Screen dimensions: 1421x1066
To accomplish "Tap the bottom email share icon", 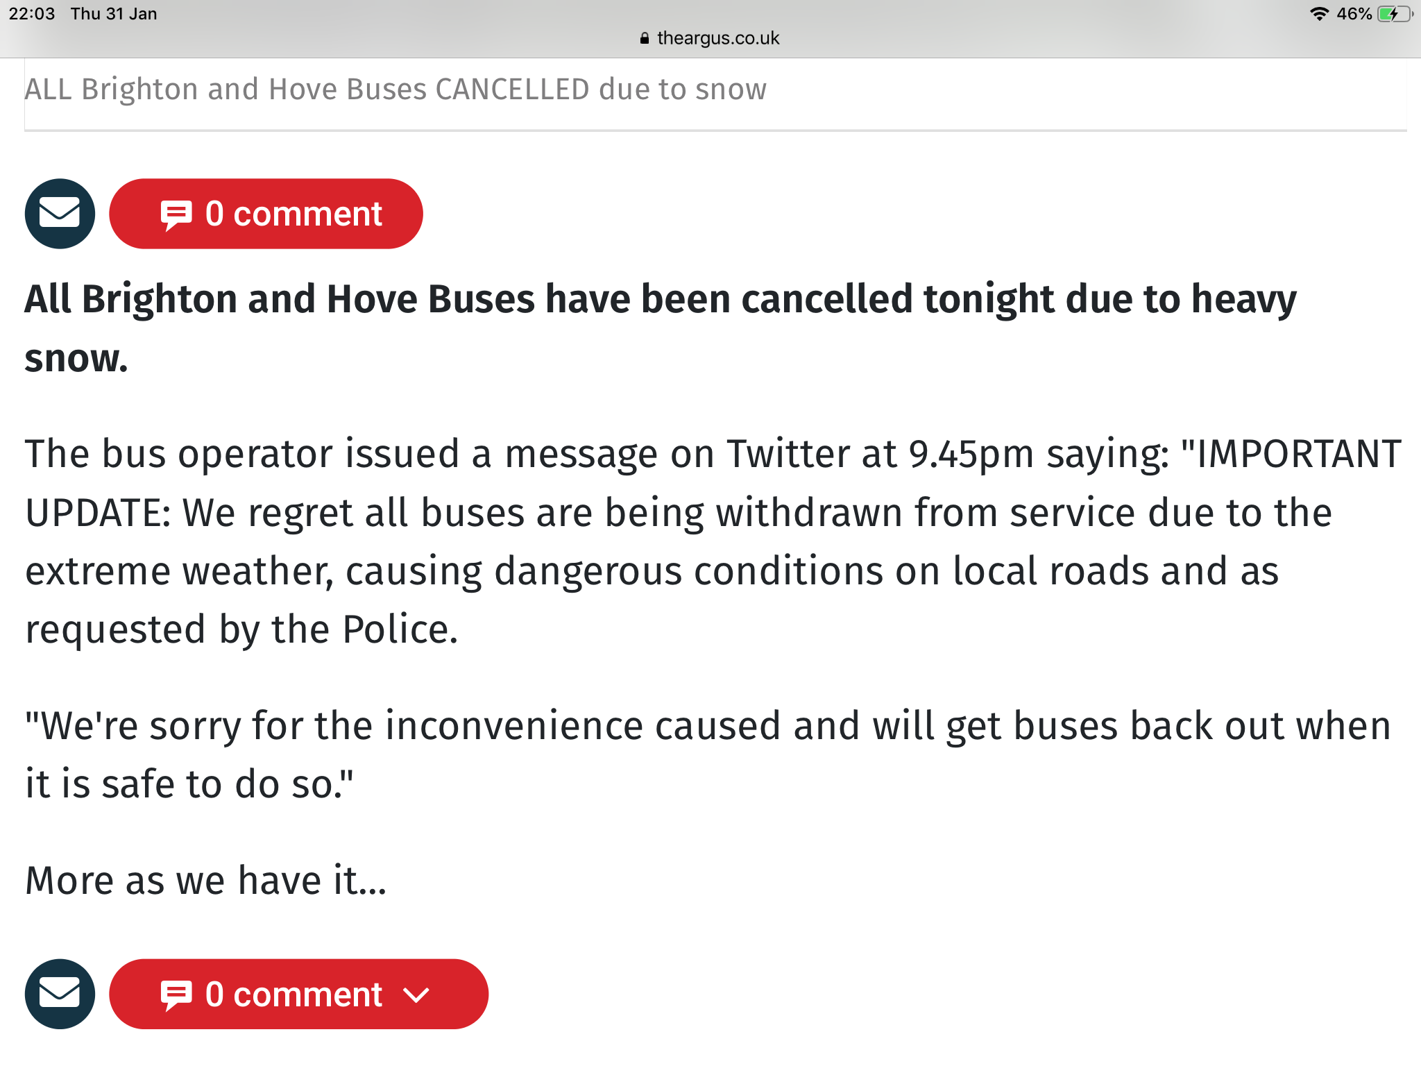I will coord(60,994).
